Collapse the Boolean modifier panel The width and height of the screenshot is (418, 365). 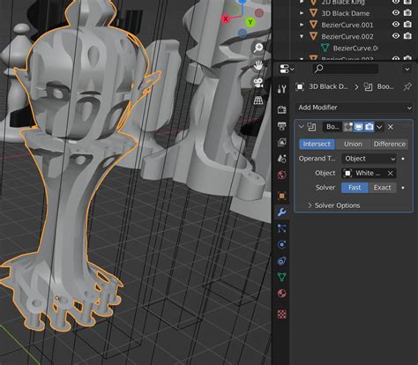(301, 127)
